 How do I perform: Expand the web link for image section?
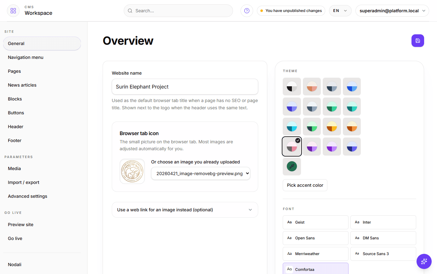point(185,209)
